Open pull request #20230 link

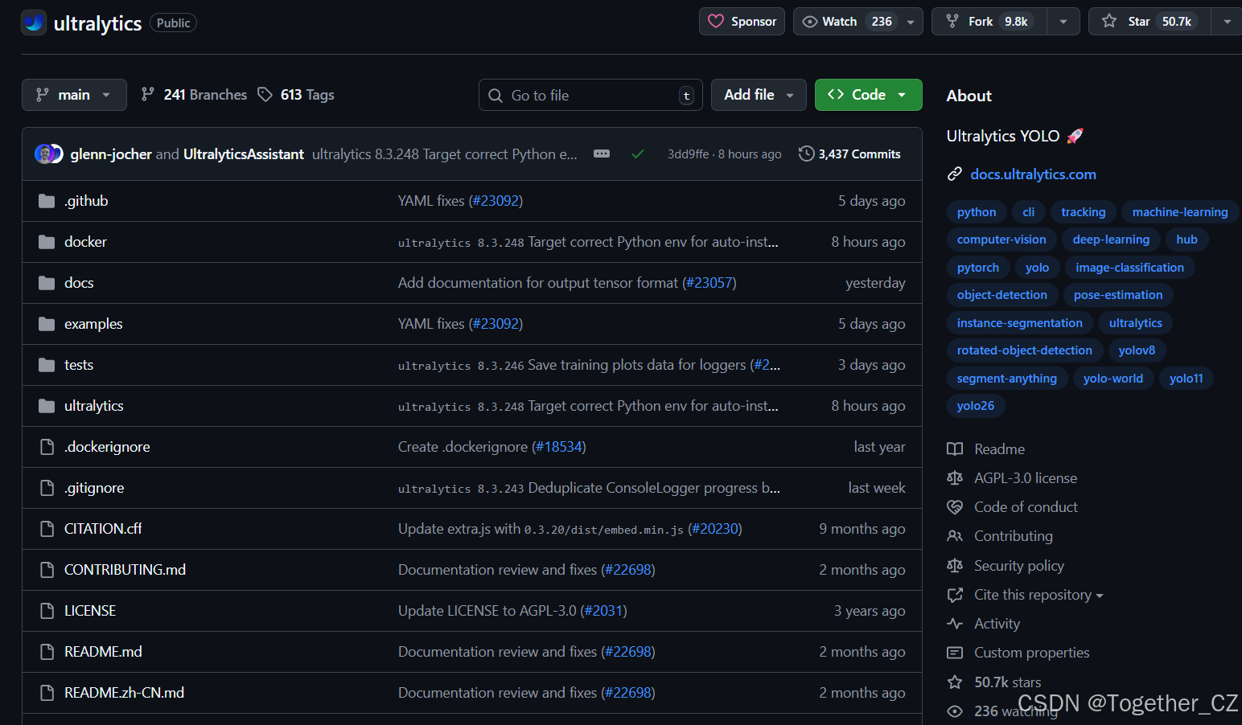coord(715,529)
